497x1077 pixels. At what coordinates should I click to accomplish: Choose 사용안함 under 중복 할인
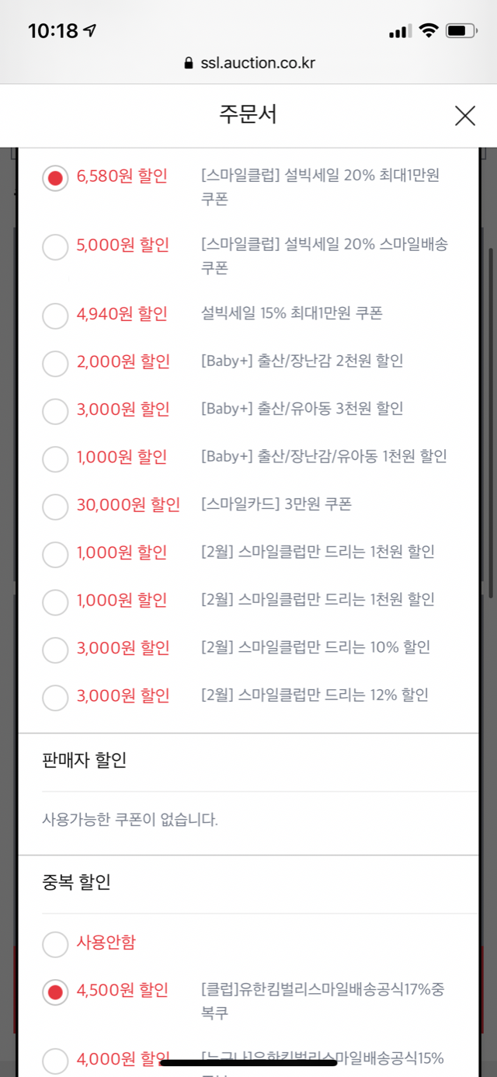coord(55,945)
